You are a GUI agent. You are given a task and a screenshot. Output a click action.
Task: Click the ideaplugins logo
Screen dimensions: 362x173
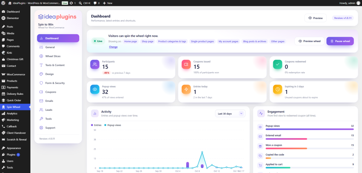click(x=57, y=17)
